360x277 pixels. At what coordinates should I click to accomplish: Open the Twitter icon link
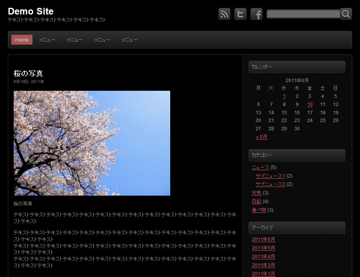240,14
